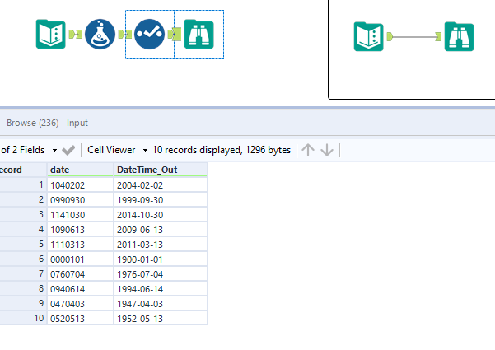The width and height of the screenshot is (495, 350).
Task: Select cell 1110313
Action: (80, 245)
